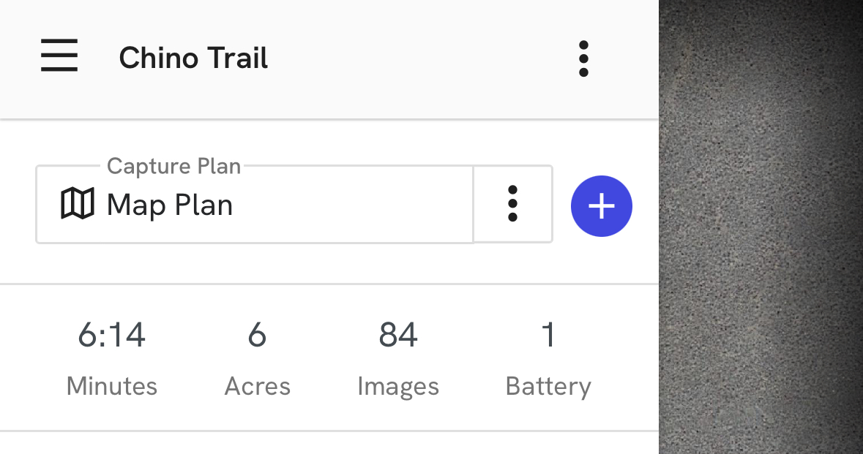Image resolution: width=863 pixels, height=454 pixels.
Task: Click the 6:14 flight time value
Action: 111,335
